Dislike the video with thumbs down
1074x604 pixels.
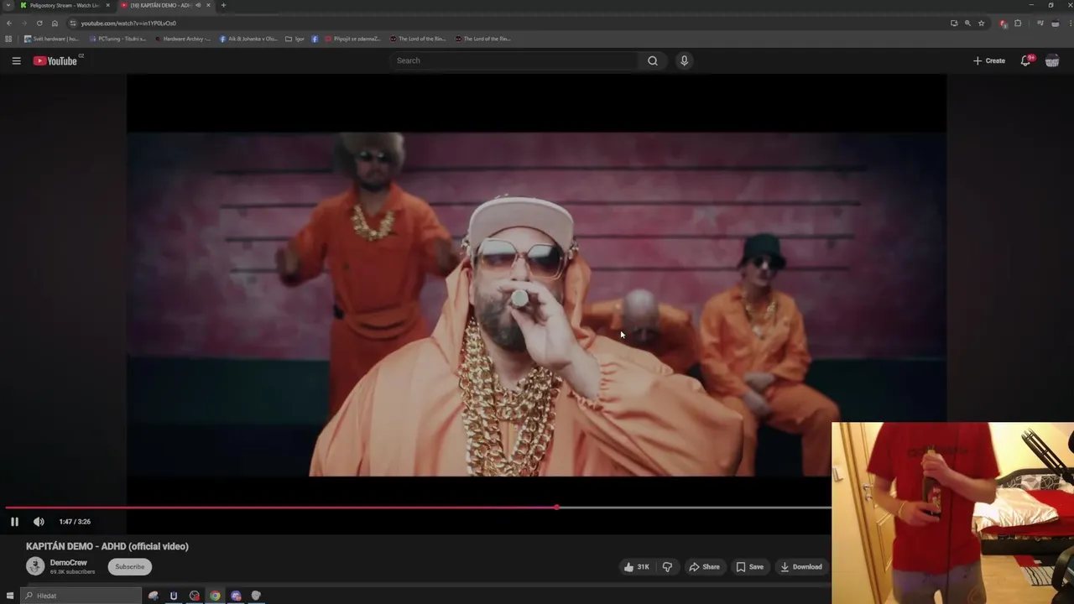667,567
